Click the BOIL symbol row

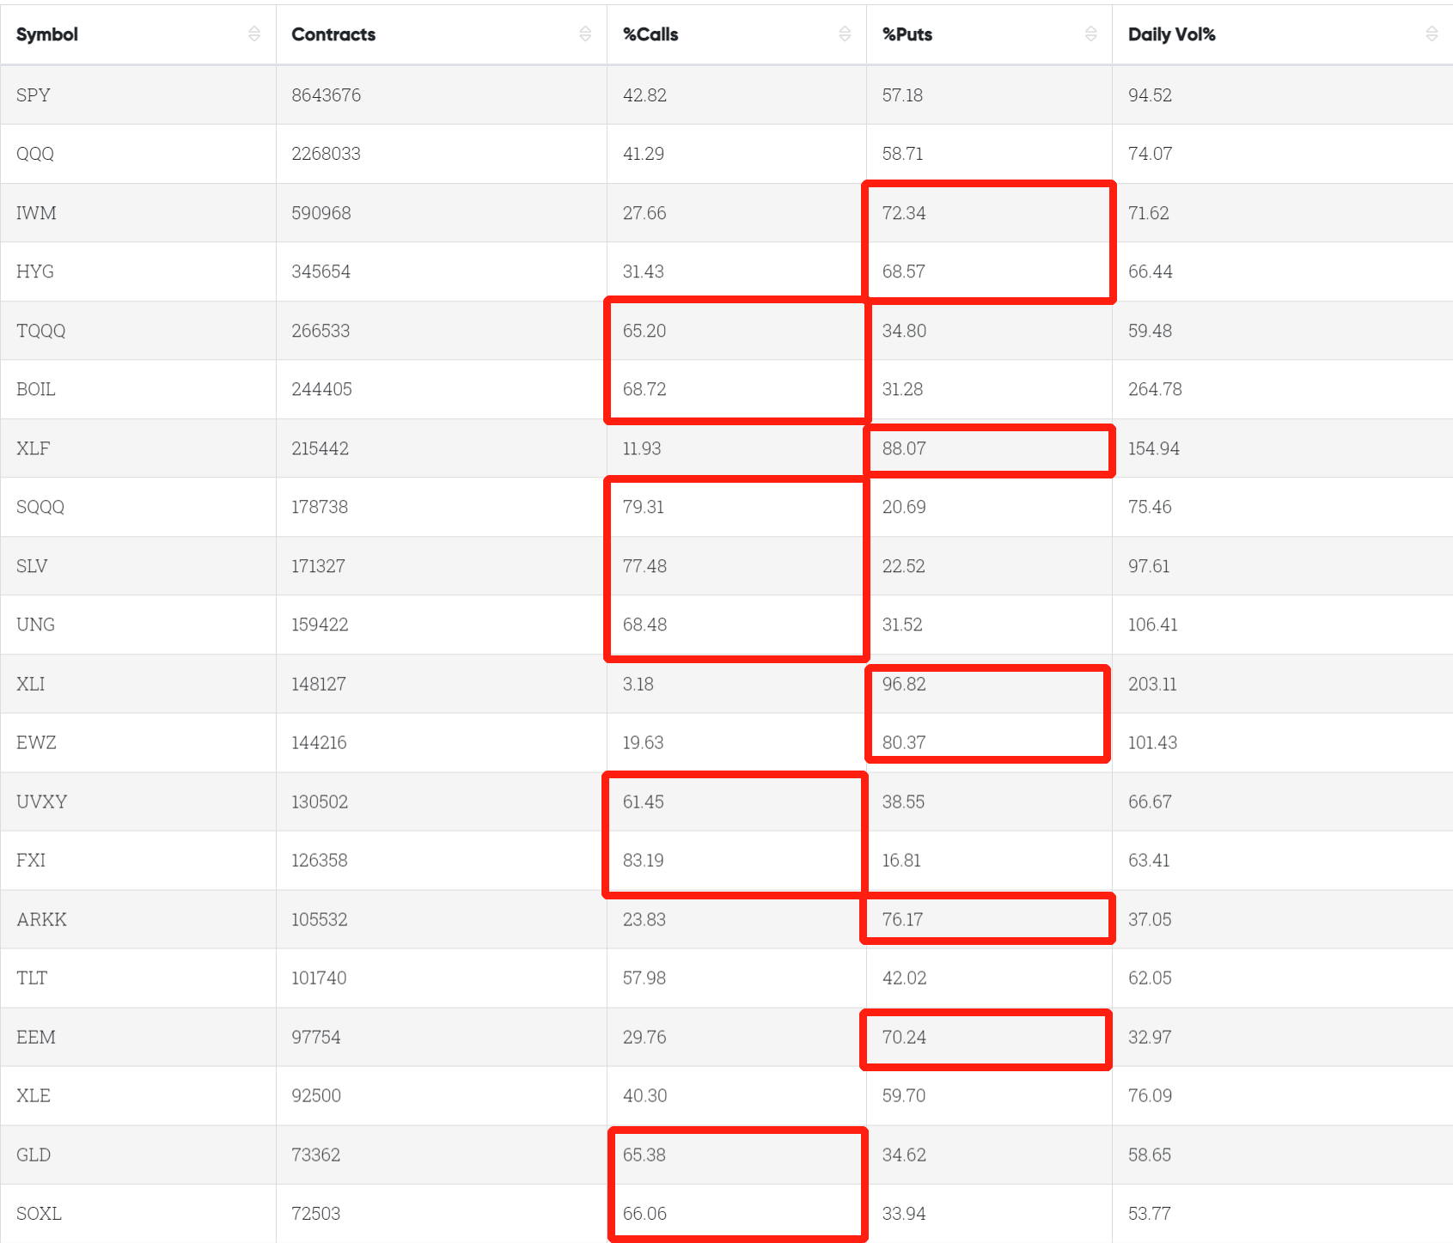(x=36, y=389)
